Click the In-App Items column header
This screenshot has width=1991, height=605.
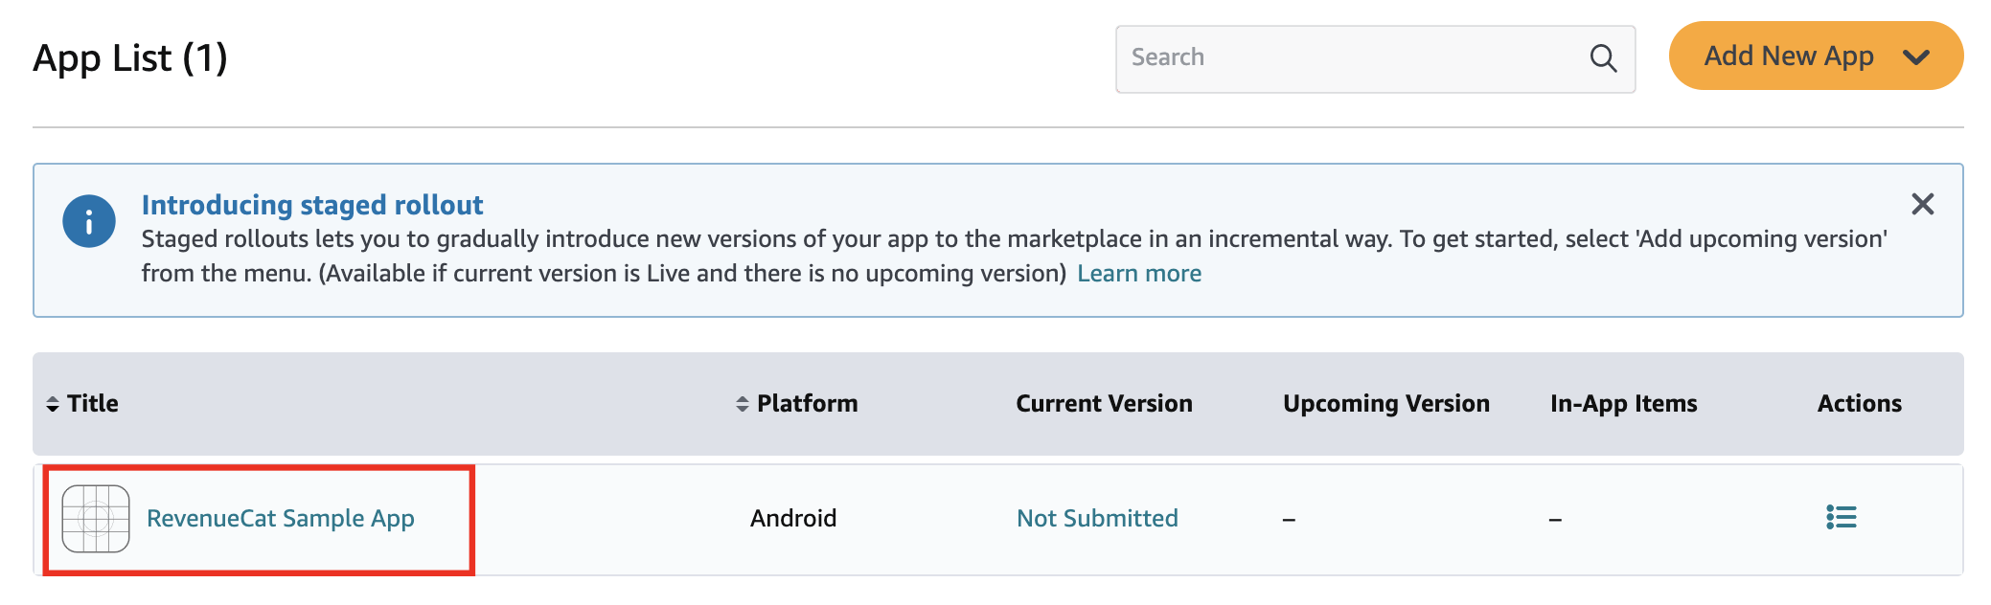pos(1623,404)
